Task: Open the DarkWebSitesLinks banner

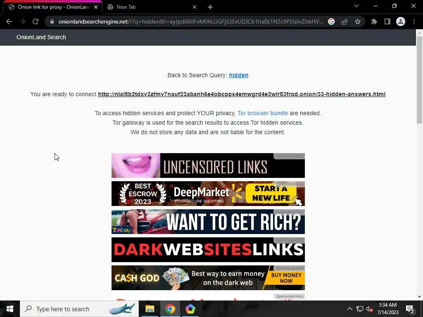Action: pos(208,250)
